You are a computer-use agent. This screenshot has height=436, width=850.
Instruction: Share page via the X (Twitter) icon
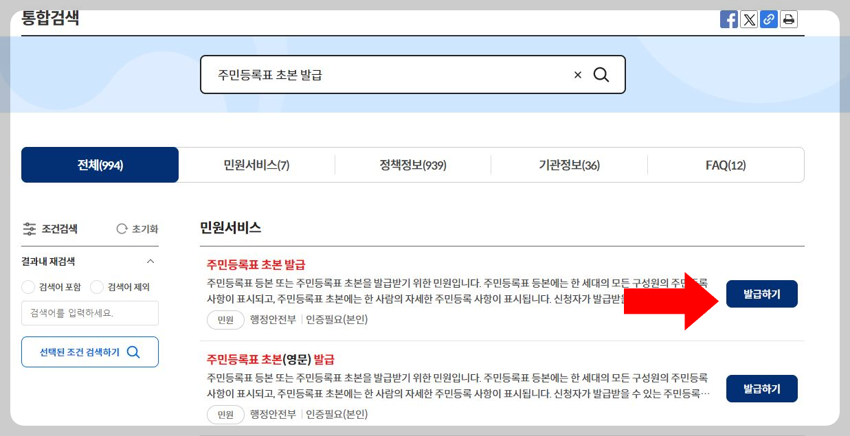point(748,19)
